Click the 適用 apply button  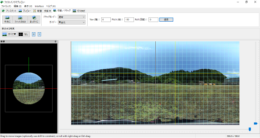point(166,20)
